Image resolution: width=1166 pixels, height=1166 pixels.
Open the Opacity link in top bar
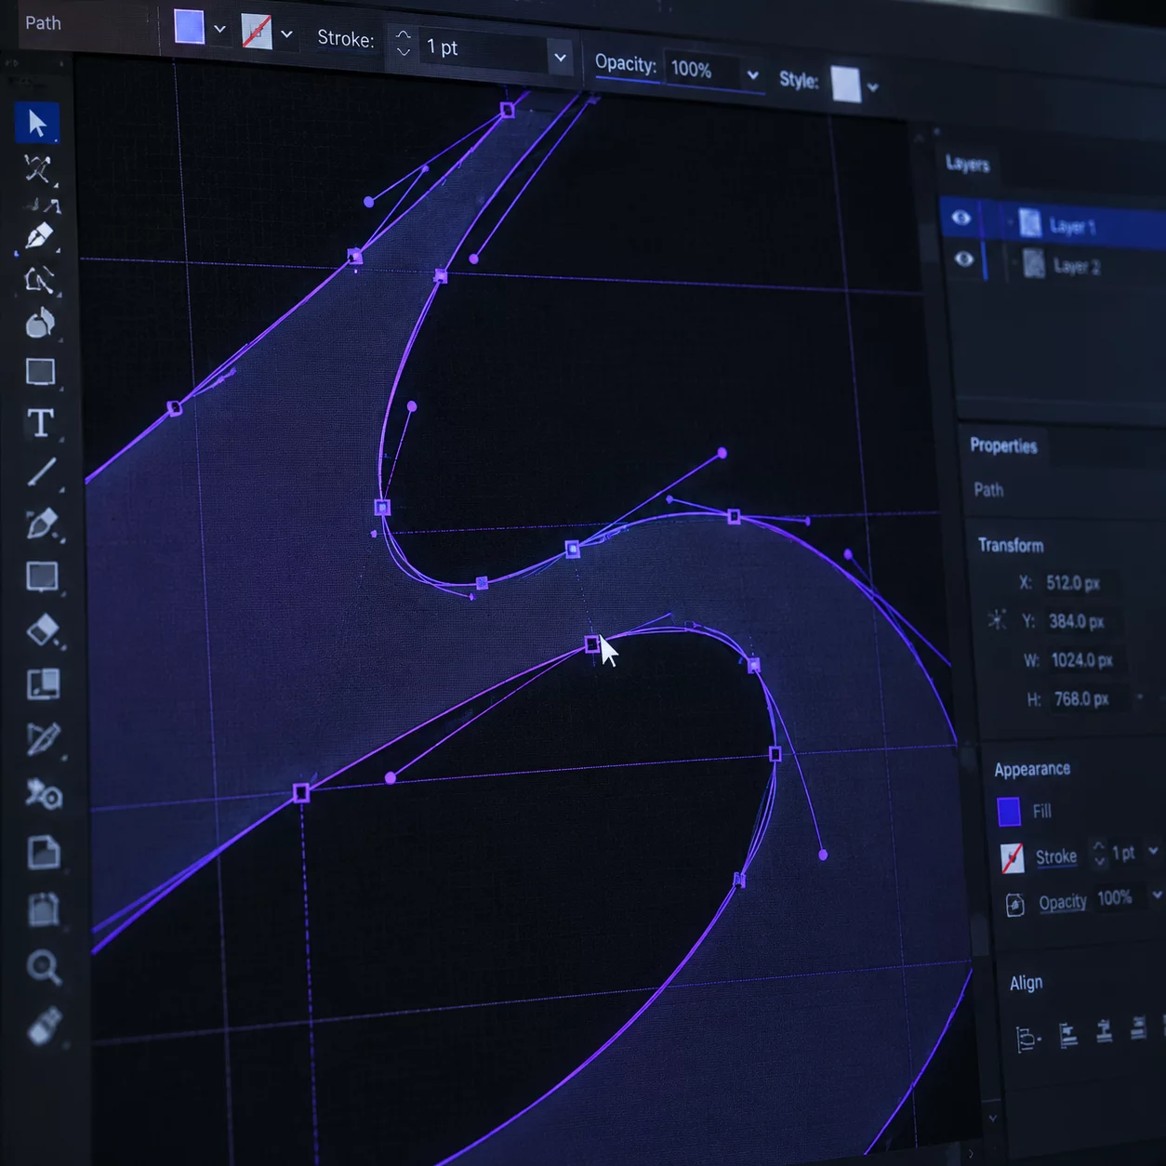point(626,64)
